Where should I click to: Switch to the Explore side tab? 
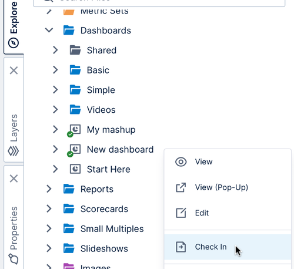pos(14,25)
